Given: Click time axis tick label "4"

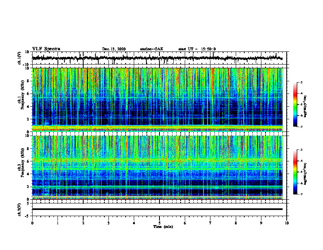Looking at the screenshot, I should [134, 223].
